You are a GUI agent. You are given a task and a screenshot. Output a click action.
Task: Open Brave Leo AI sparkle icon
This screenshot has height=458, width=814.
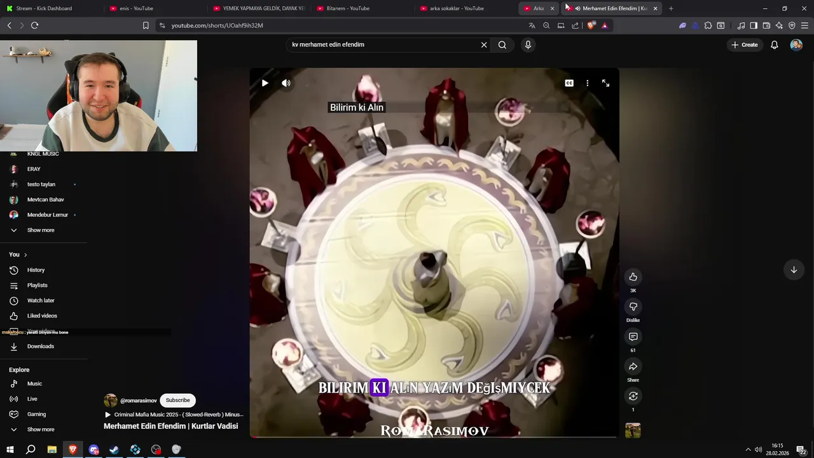[x=779, y=25]
